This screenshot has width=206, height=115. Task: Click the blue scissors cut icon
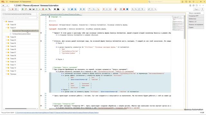coord(69,9)
